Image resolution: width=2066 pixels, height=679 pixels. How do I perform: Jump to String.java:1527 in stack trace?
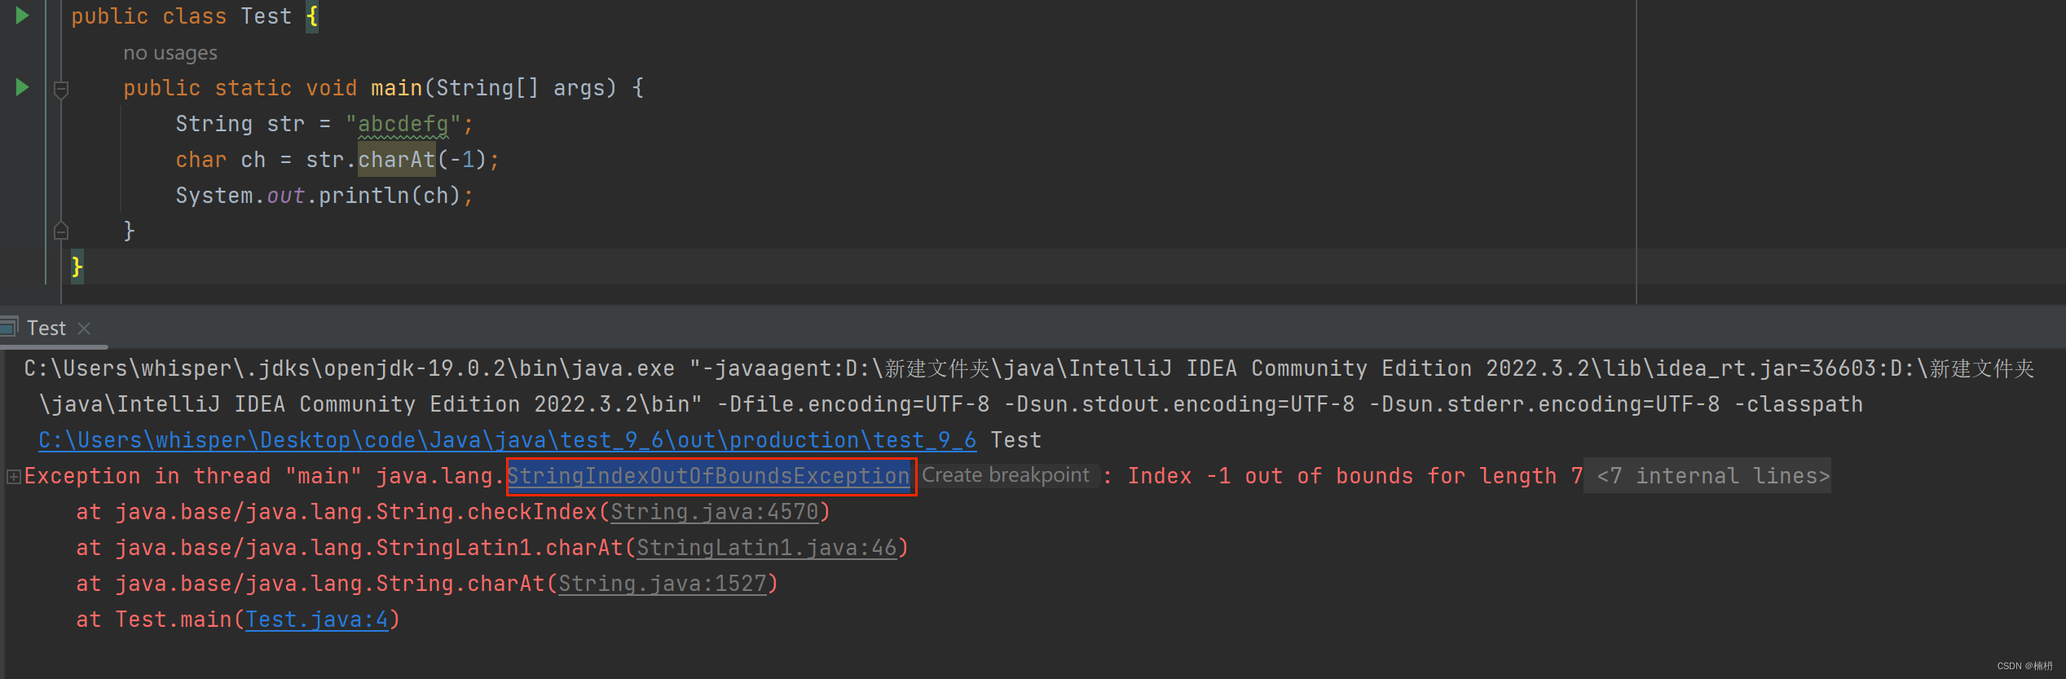(x=663, y=584)
